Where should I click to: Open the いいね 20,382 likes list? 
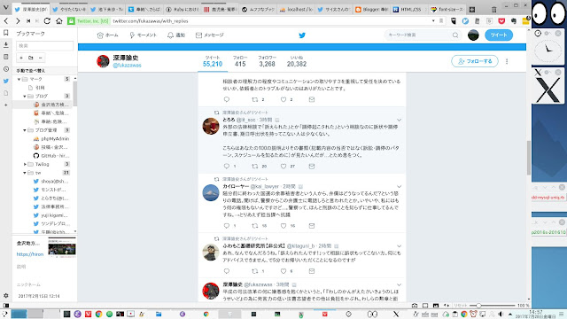(x=297, y=61)
